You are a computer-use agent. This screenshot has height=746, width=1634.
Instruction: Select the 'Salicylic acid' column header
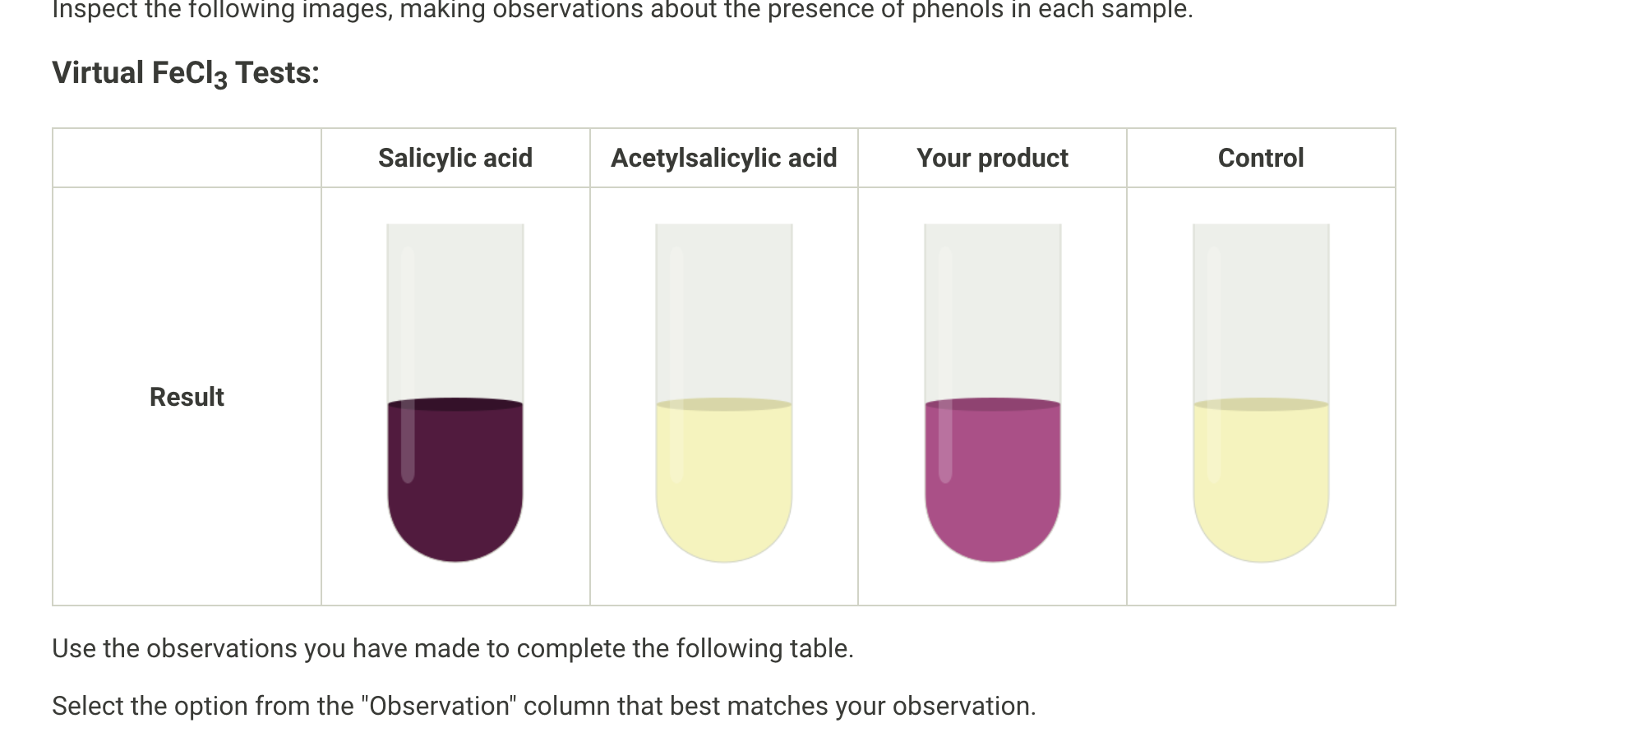click(455, 158)
